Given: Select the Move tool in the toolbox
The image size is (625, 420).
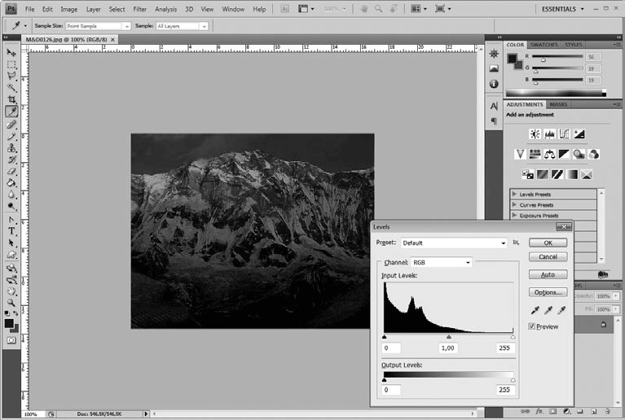Looking at the screenshot, I should (x=11, y=53).
